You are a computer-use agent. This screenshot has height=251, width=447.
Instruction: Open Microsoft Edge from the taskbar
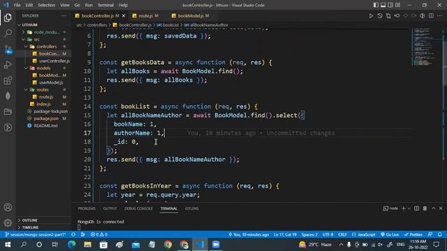click(x=71, y=245)
